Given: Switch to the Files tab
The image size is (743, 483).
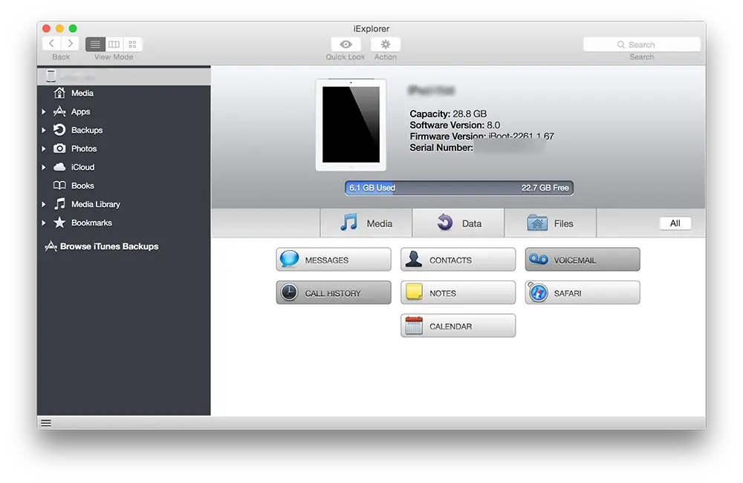Looking at the screenshot, I should tap(550, 223).
